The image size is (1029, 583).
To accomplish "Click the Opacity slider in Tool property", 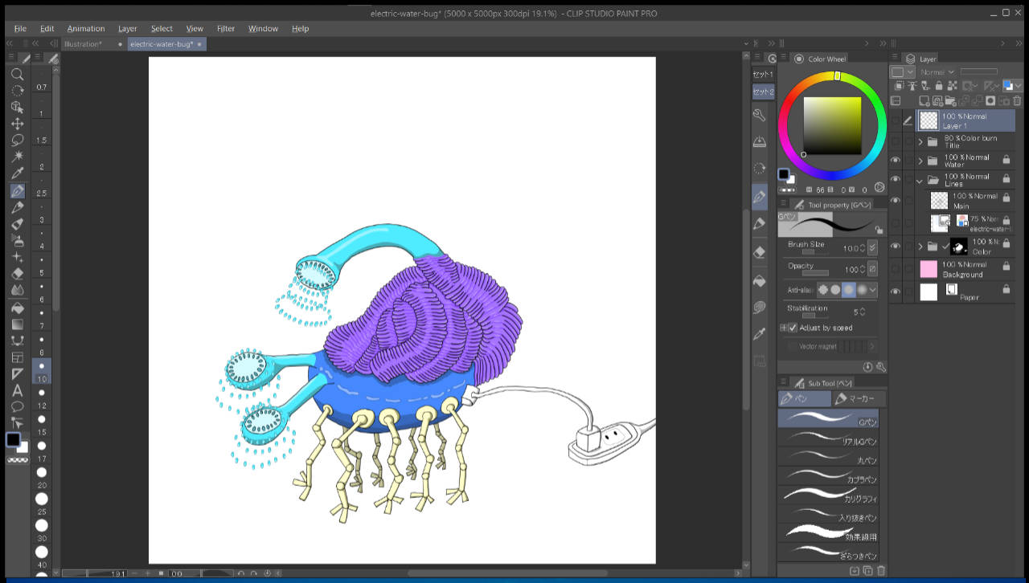I will click(815, 273).
